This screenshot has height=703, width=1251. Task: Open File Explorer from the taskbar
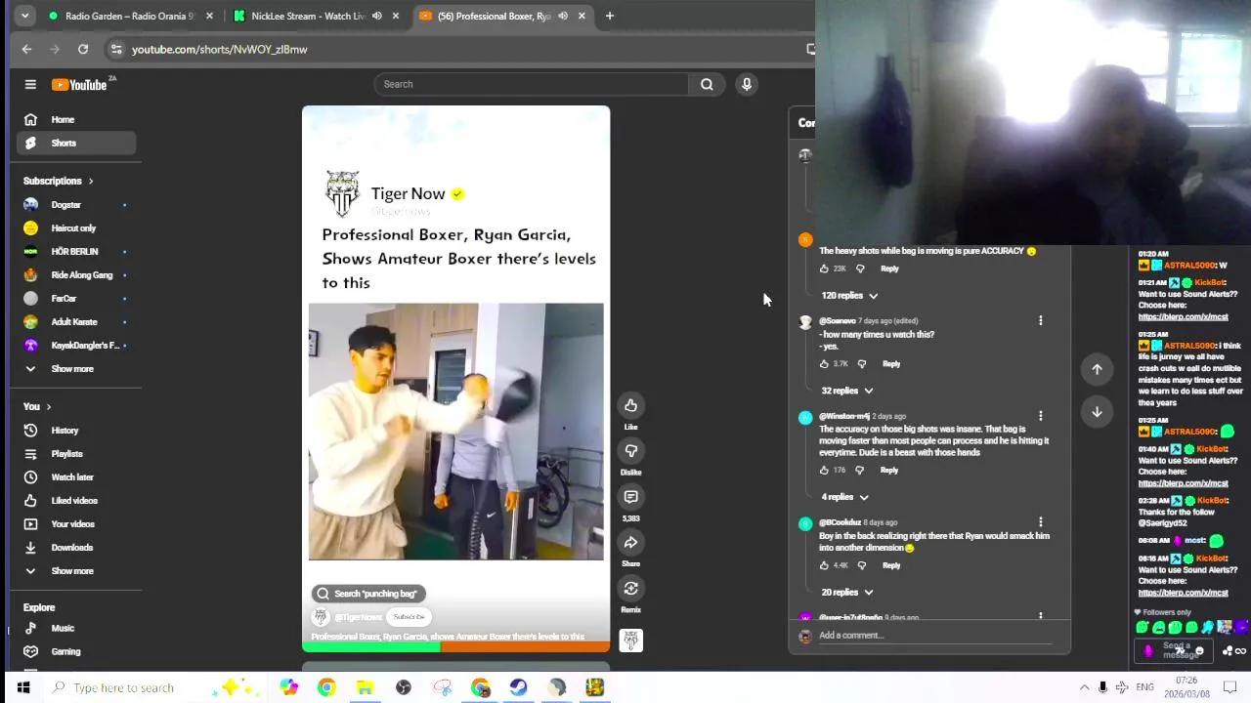click(365, 688)
